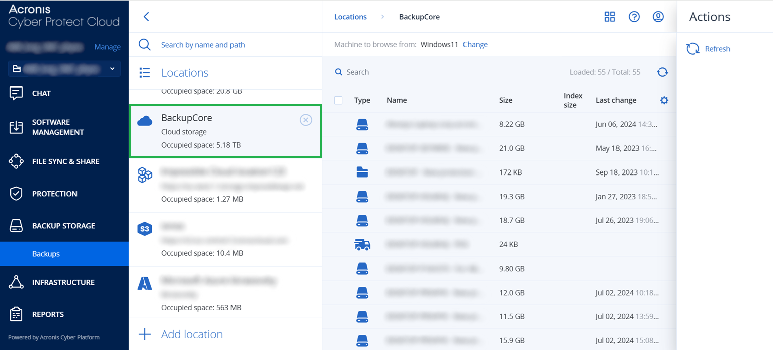Open the Backups submenu item

46,254
